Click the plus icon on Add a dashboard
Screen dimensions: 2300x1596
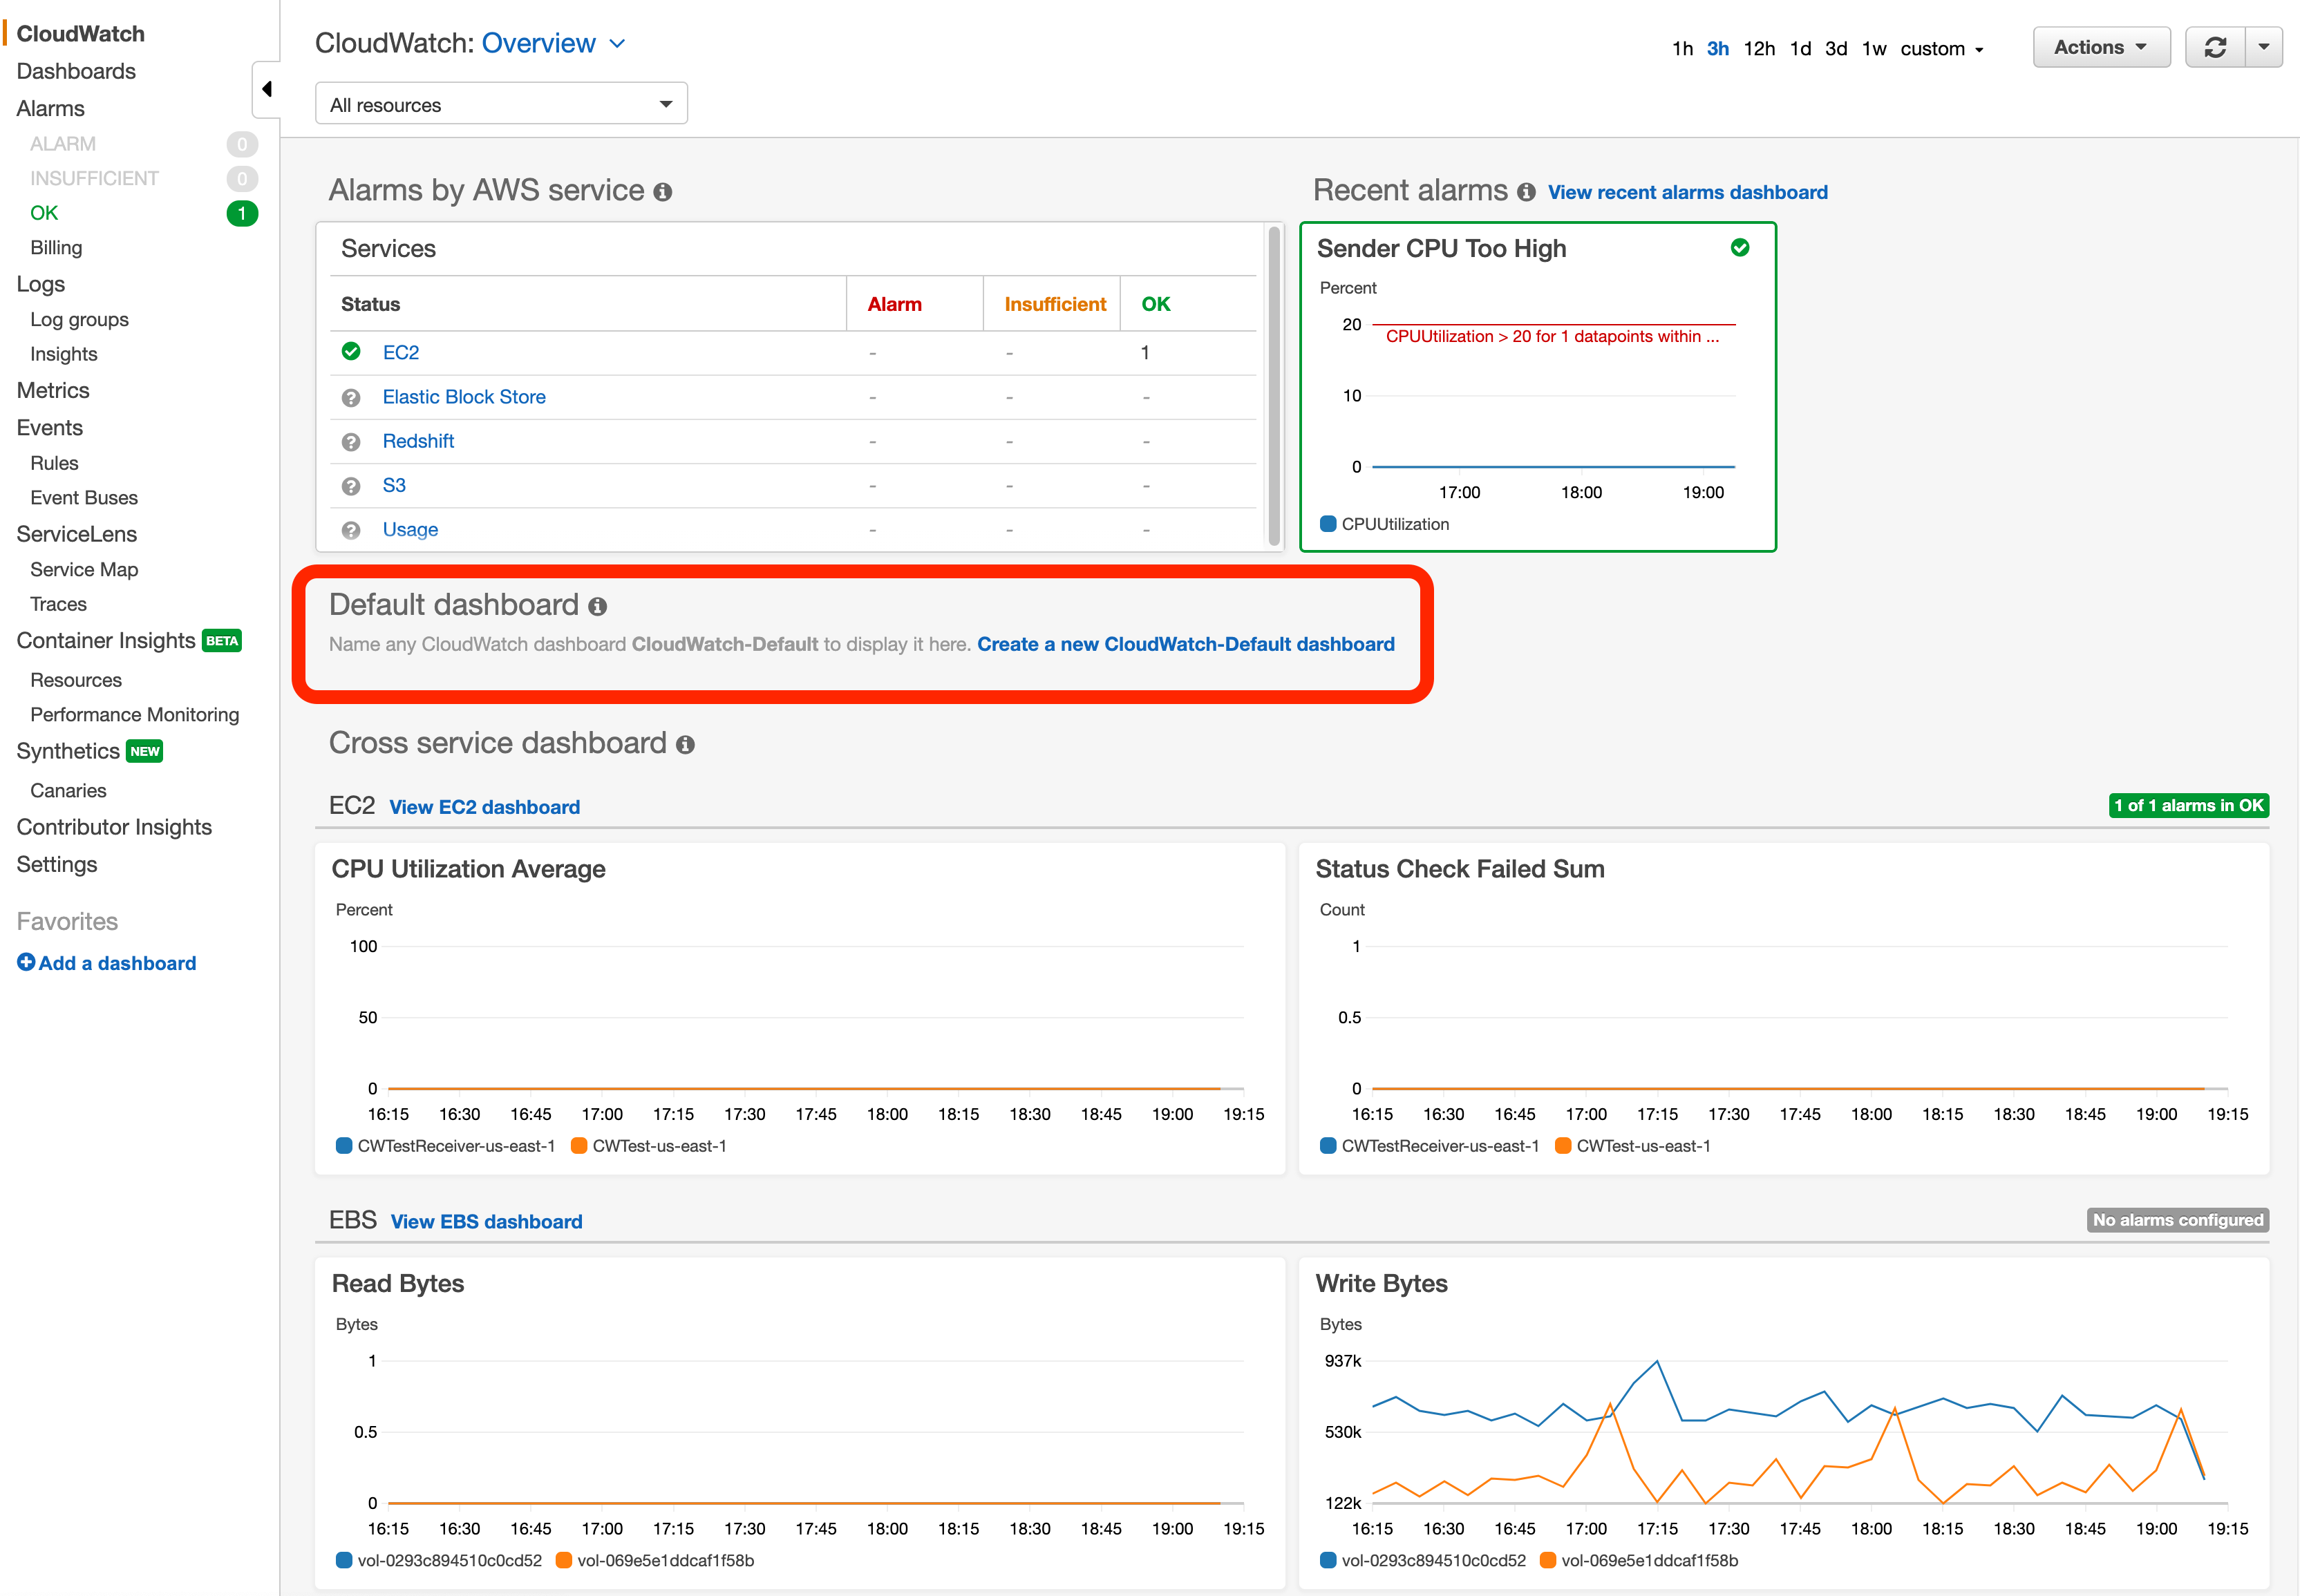point(26,962)
